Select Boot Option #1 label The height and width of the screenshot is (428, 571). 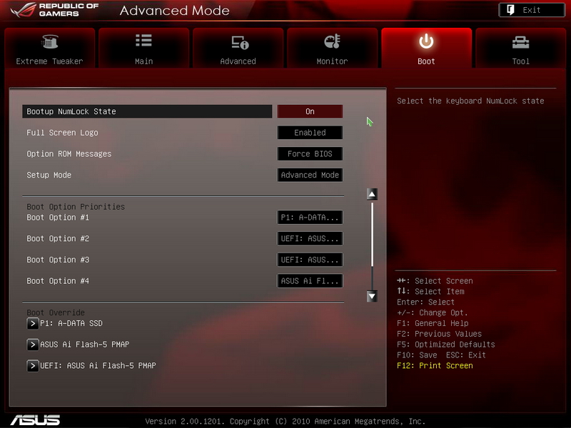pos(58,218)
